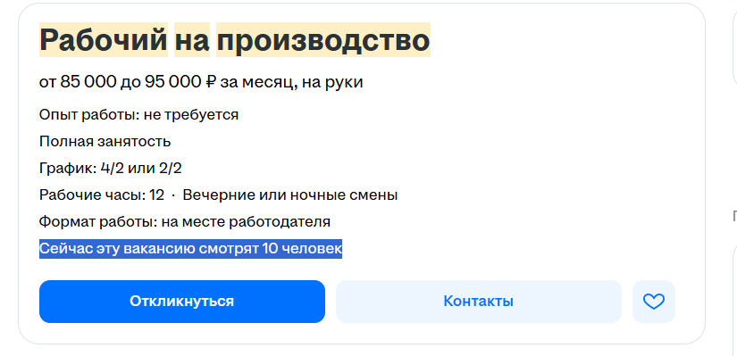Click the blue Откликнуться button
This screenshot has width=737, height=356.
click(182, 302)
